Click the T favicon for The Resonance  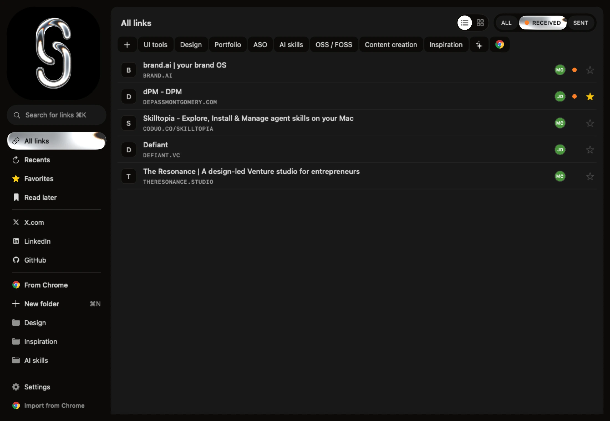(129, 176)
